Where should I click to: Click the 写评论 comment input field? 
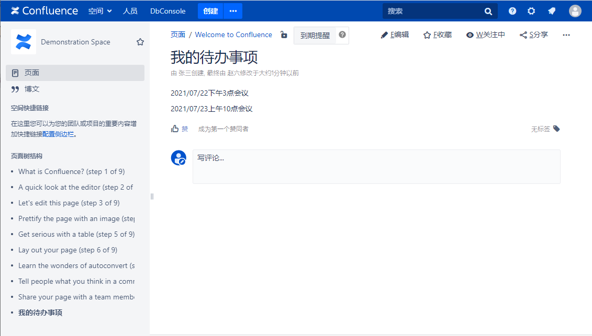376,166
